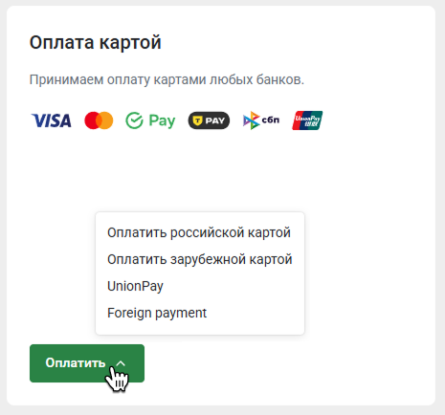This screenshot has width=445, height=415.
Task: Select the UnionPay menu entry
Action: point(135,286)
